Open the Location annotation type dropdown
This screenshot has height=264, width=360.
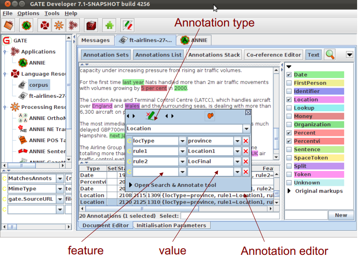click(246, 129)
